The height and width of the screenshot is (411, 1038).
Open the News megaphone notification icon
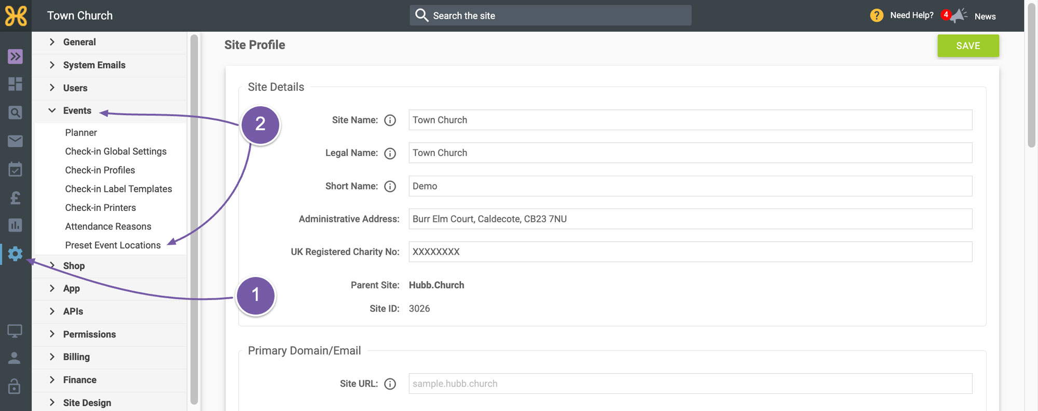pos(958,15)
